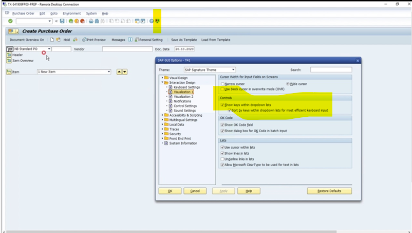Toggle Show dialog box for OK Code
The image size is (412, 233).
[222, 131]
